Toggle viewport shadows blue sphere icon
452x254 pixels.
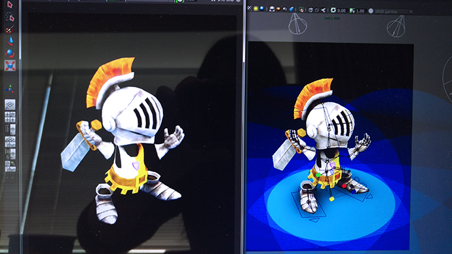(x=262, y=9)
